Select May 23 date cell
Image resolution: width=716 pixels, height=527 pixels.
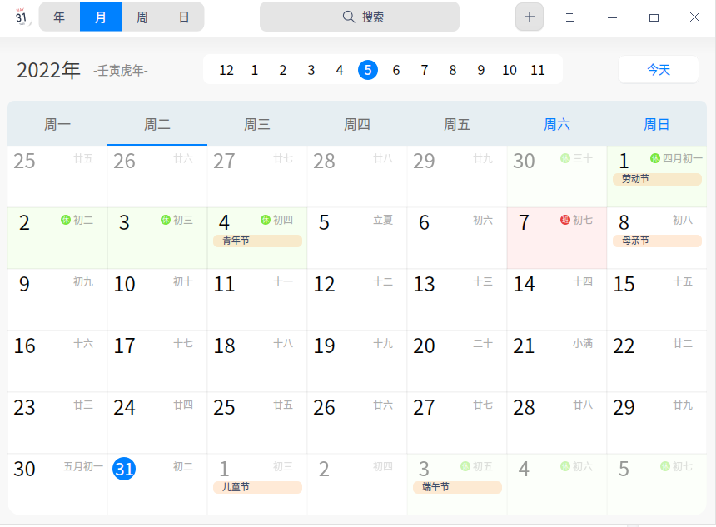click(57, 423)
